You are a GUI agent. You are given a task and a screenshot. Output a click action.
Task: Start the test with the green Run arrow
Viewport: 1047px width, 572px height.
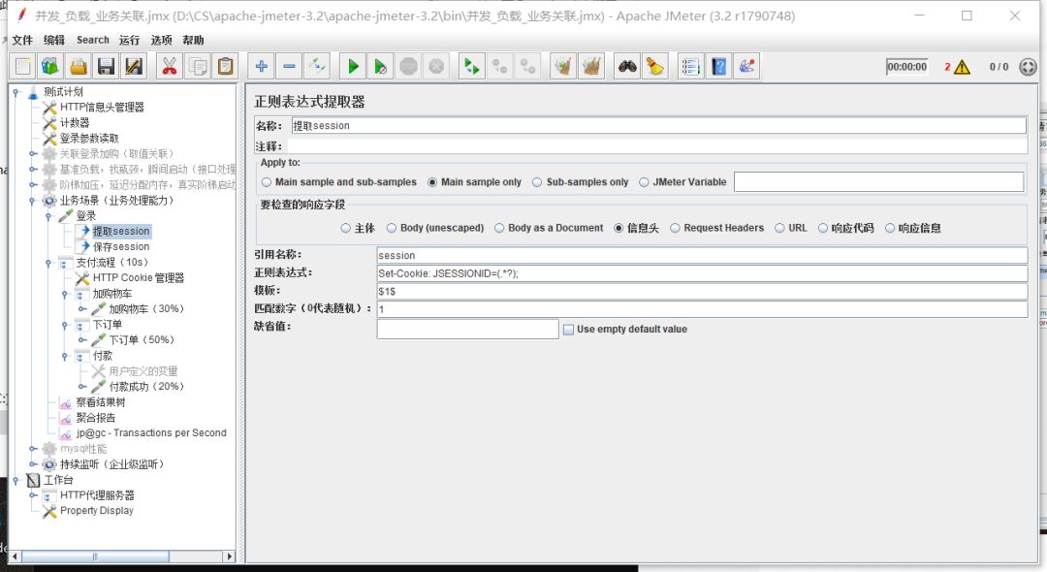tap(352, 66)
